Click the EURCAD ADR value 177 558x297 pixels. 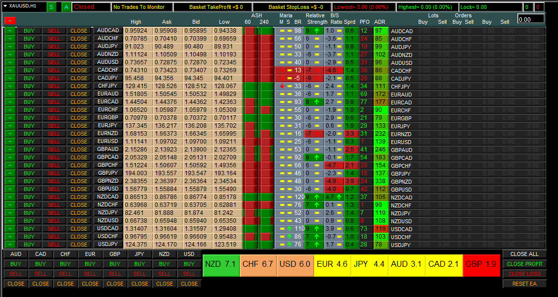point(381,102)
